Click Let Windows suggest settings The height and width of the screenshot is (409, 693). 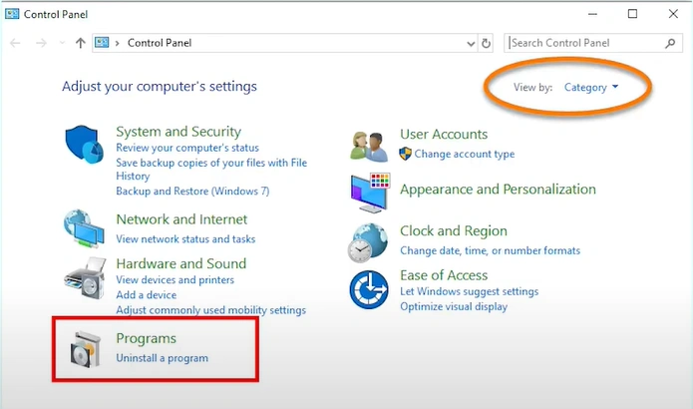(470, 291)
